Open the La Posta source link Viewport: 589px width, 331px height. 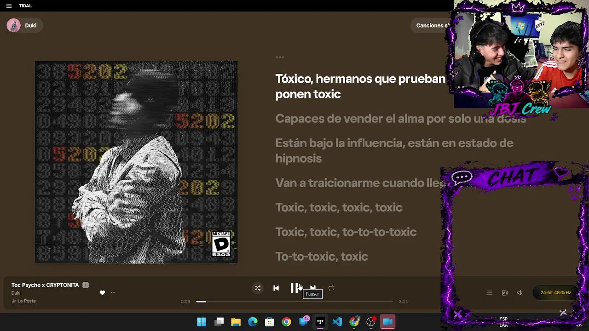tap(23, 301)
